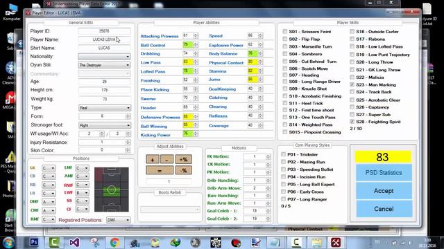Image resolution: width=444 pixels, height=249 pixels.
Task: Click the Windows Start orb
Action: (x=8, y=243)
